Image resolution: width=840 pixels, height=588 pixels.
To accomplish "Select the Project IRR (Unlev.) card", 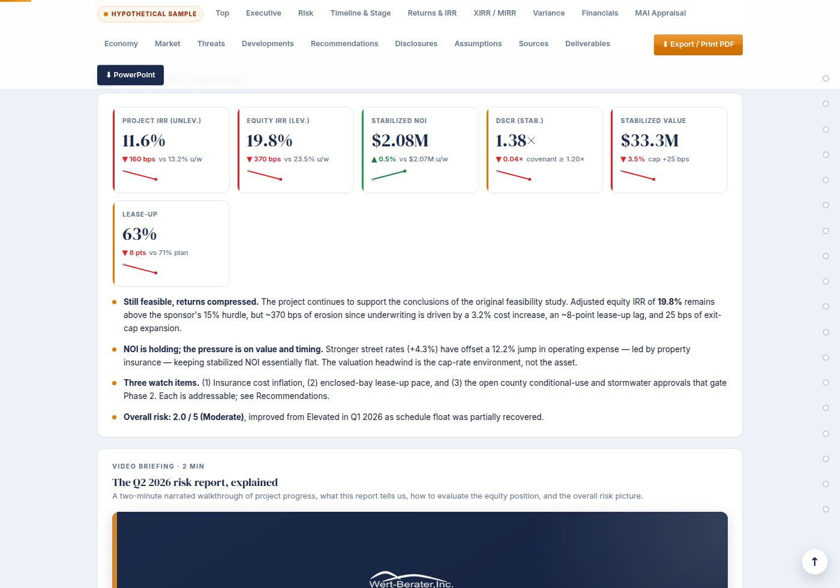I will (x=171, y=150).
